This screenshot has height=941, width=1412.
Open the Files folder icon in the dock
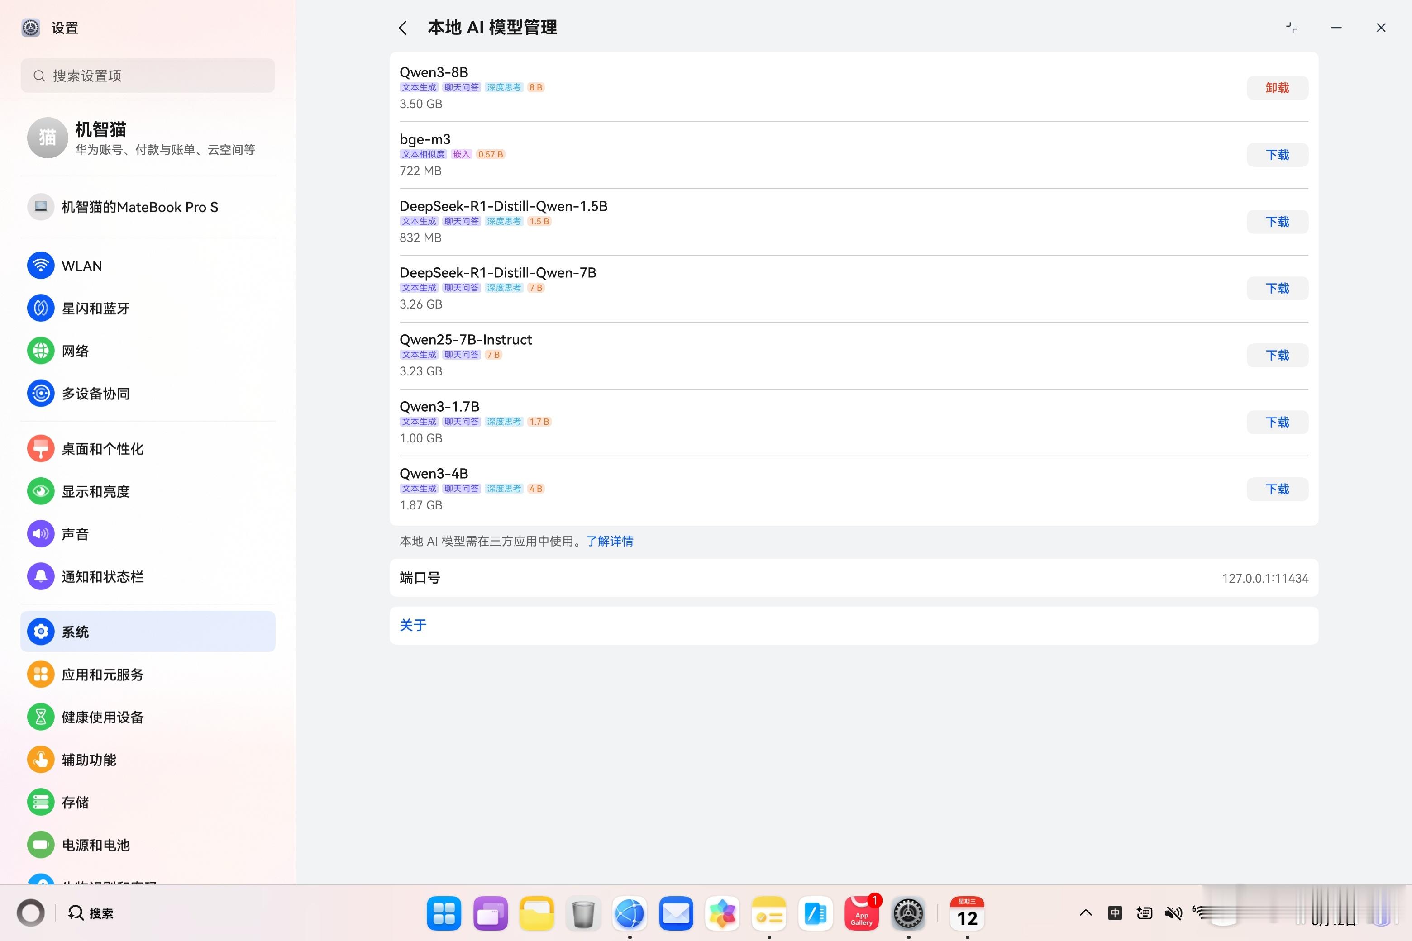click(537, 913)
